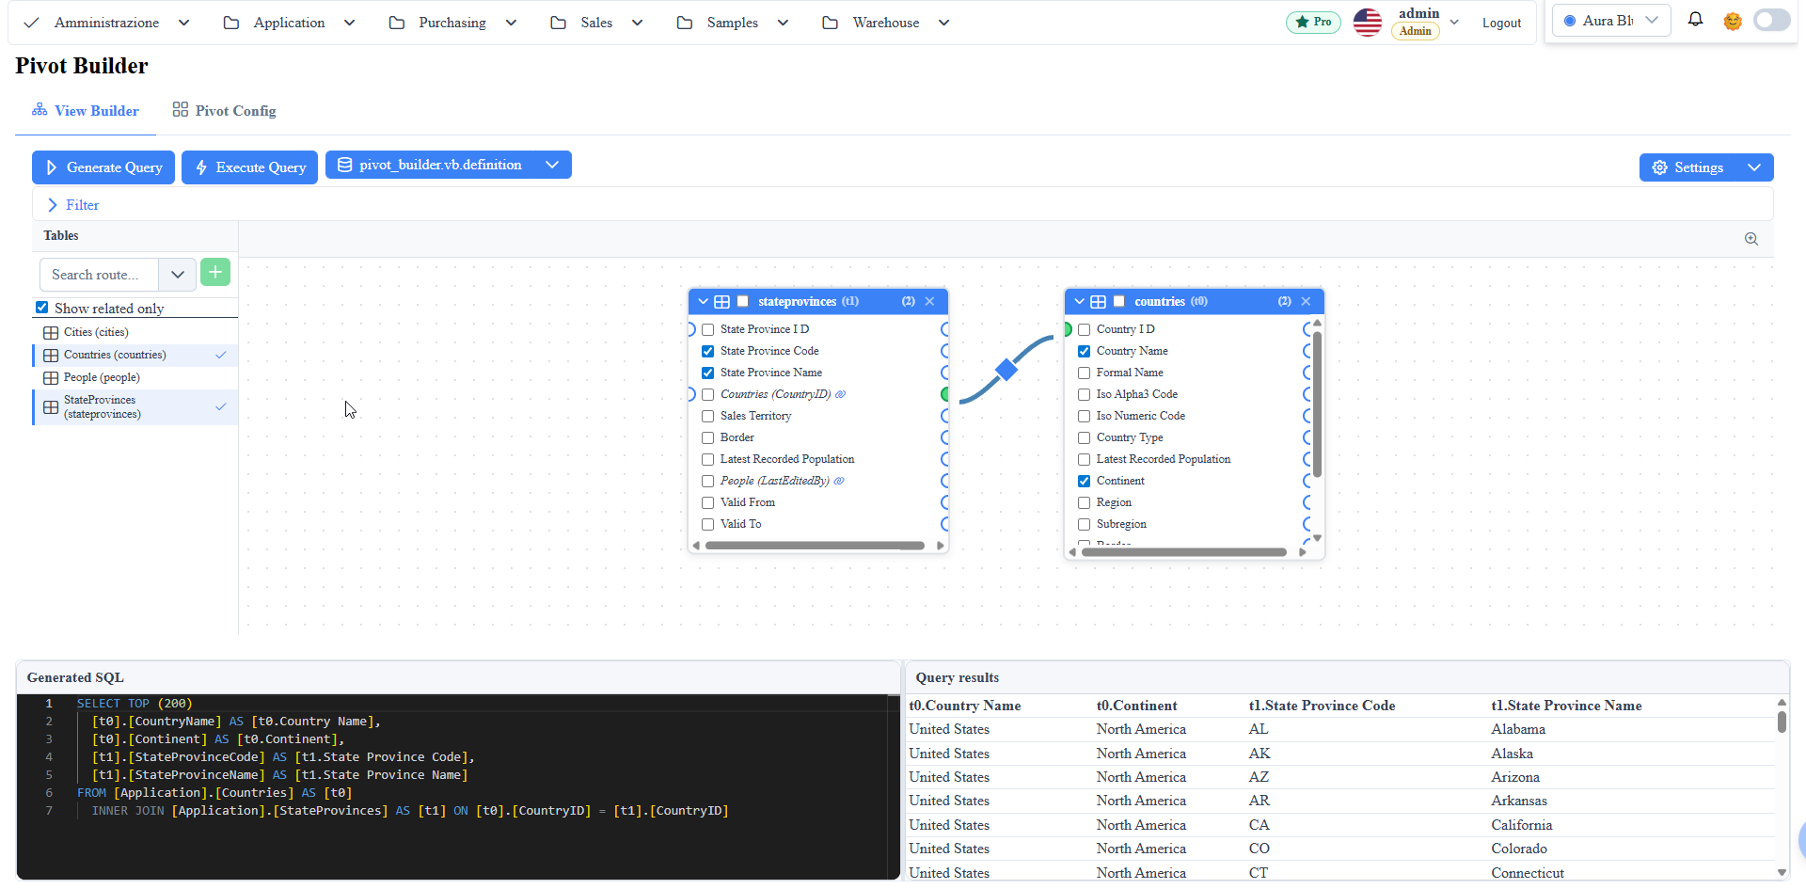Collapse the stateprovinces node chevron
The width and height of the screenshot is (1806, 889).
(703, 301)
